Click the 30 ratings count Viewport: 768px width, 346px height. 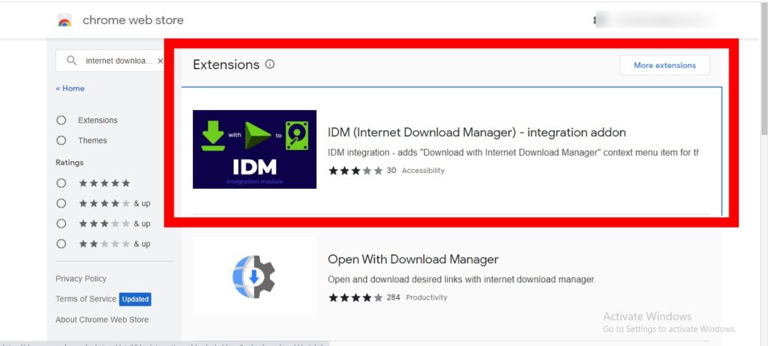[391, 170]
